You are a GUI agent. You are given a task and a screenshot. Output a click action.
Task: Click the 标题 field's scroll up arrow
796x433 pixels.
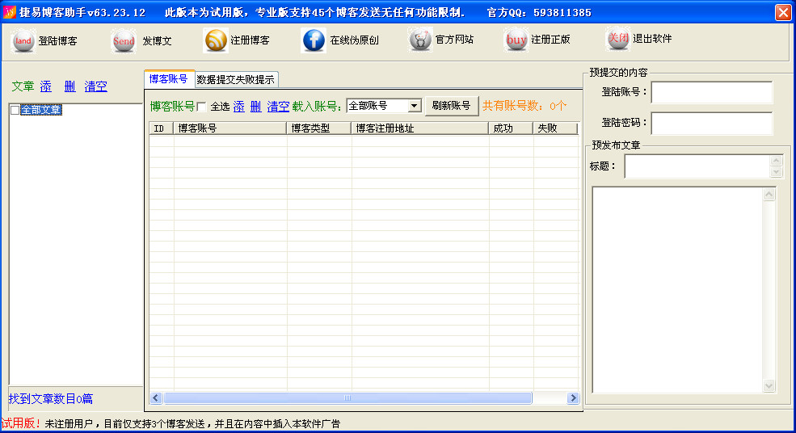coord(777,161)
